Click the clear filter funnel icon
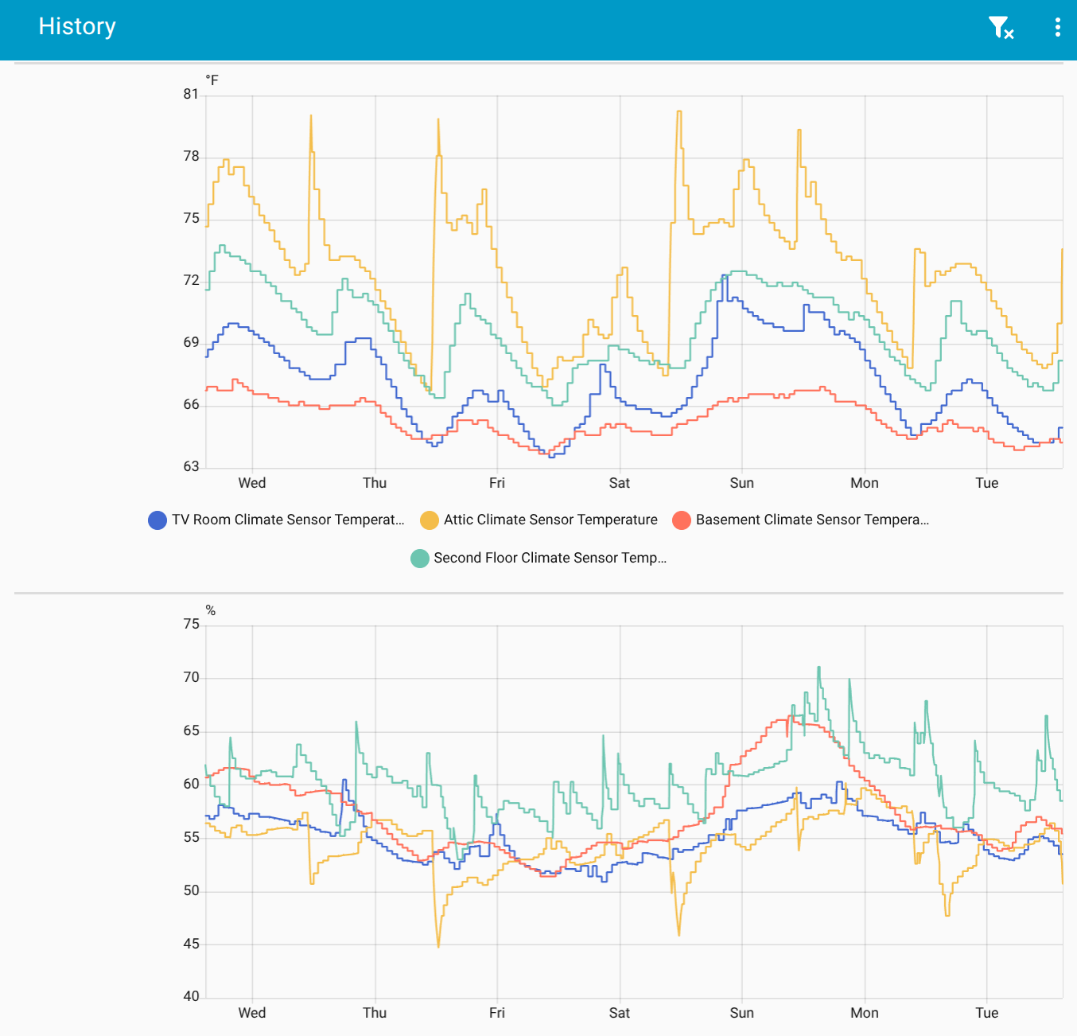This screenshot has width=1077, height=1036. [x=1000, y=28]
